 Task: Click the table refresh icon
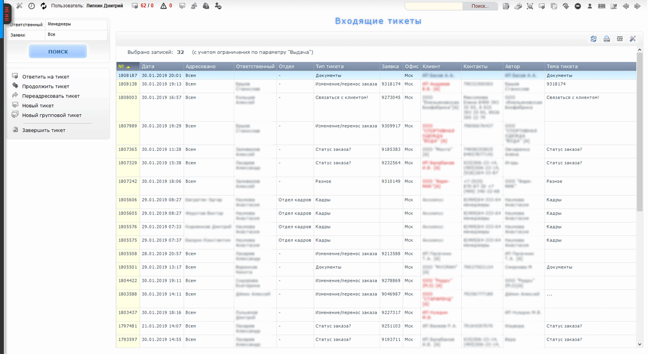[x=593, y=39]
